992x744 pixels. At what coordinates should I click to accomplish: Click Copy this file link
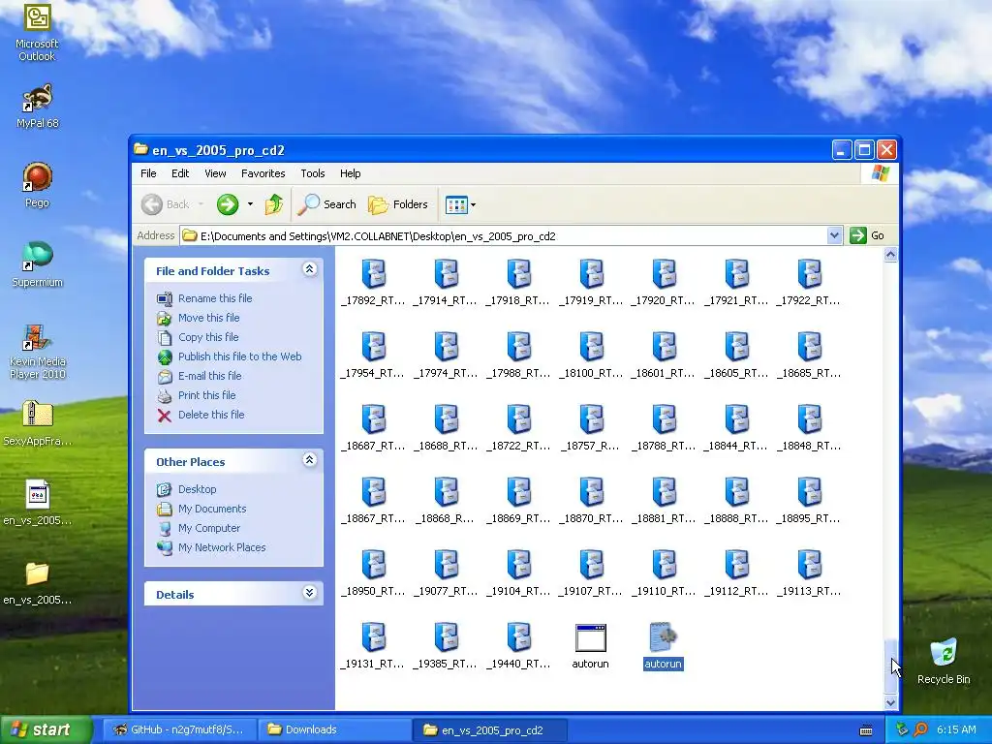pyautogui.click(x=208, y=337)
